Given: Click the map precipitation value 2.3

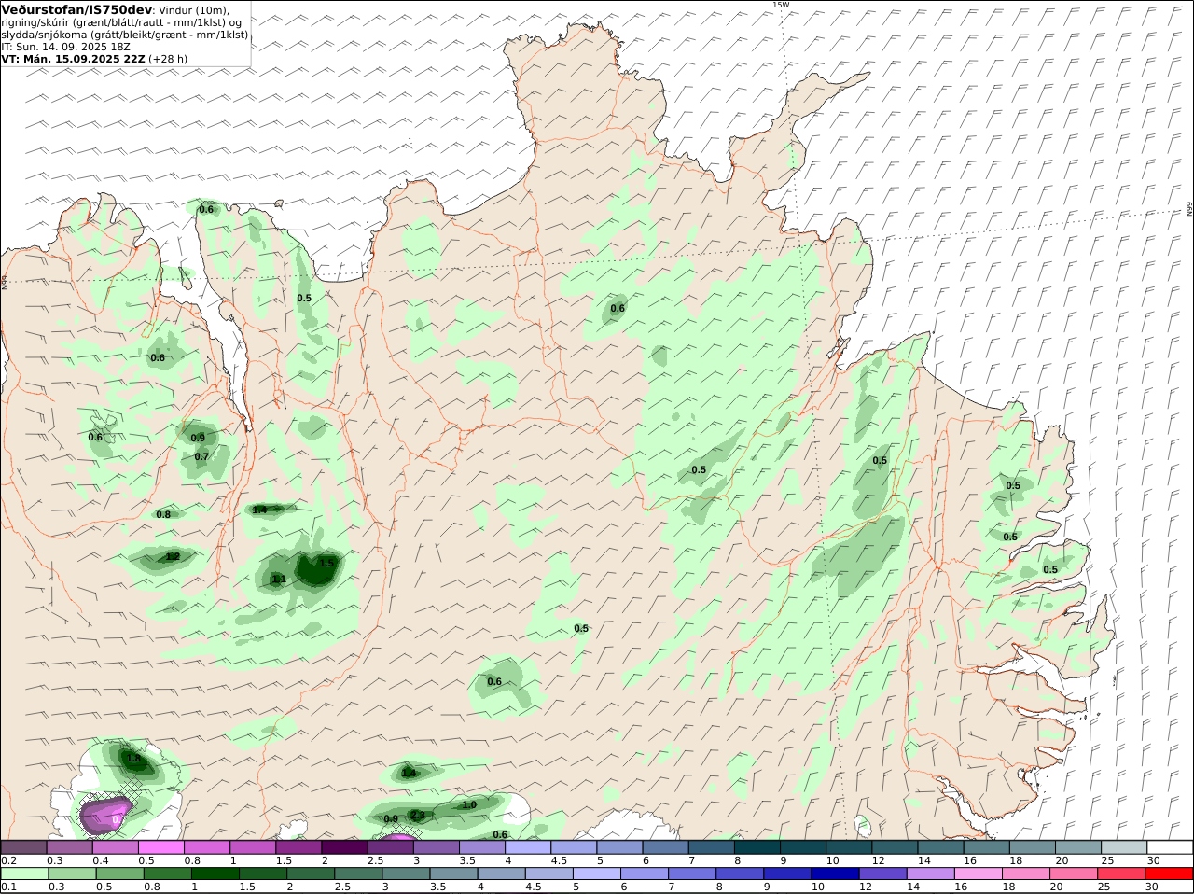Looking at the screenshot, I should [x=418, y=815].
